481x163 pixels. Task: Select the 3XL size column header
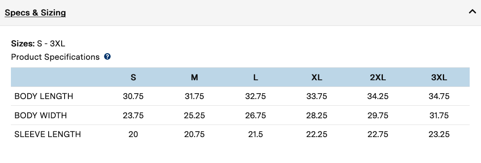coord(439,77)
